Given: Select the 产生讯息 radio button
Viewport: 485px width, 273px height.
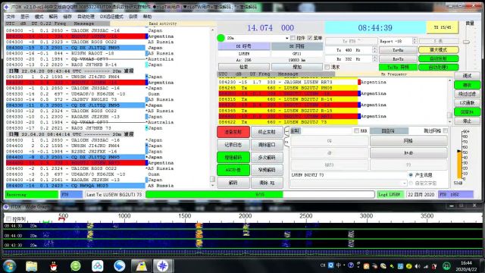Looking at the screenshot, I should click(x=411, y=175).
